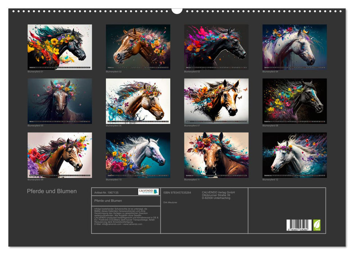Image resolution: width=354 pixels, height=255 pixels.
Task: Select the Blumenpferd 07 image with butterflies
Action: 216,101
